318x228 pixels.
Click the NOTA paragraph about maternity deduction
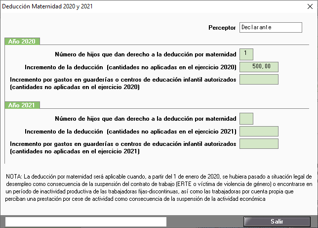point(159,188)
